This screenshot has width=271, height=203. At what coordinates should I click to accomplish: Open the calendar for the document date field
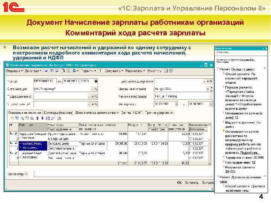96,81
